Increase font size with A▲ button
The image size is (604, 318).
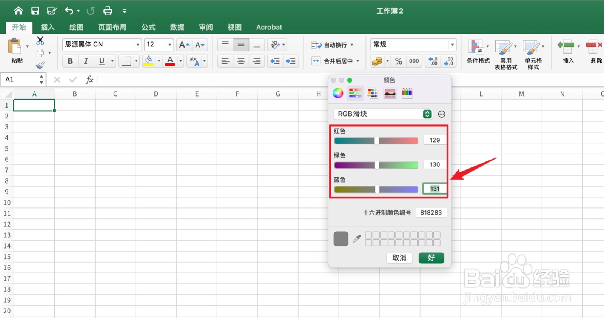click(184, 45)
